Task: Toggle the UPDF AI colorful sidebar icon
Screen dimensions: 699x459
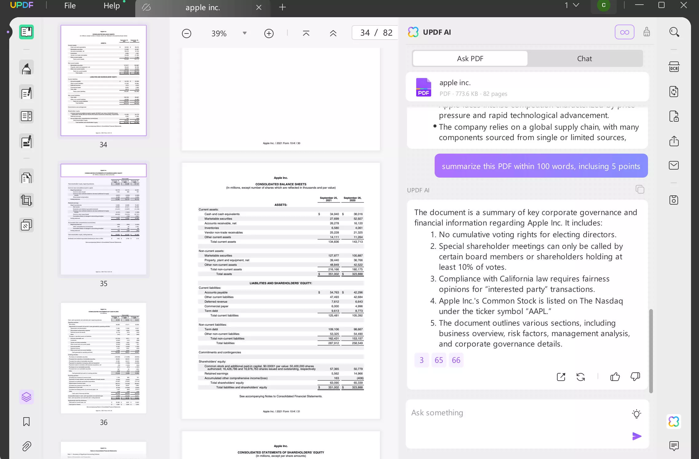Action: pyautogui.click(x=674, y=422)
